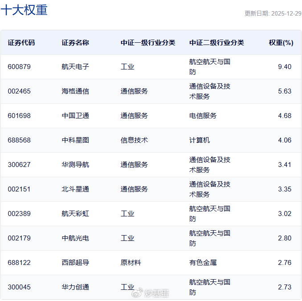The width and height of the screenshot is (302, 301).
Task: Click 通信服务 in the 北斗星通 row
Action: pos(134,189)
